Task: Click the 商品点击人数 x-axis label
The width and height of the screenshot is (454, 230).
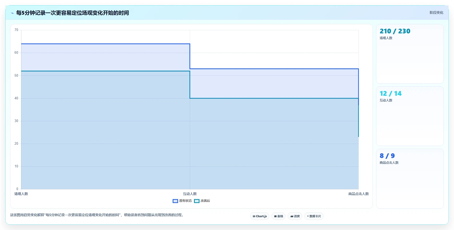Action: [359, 194]
